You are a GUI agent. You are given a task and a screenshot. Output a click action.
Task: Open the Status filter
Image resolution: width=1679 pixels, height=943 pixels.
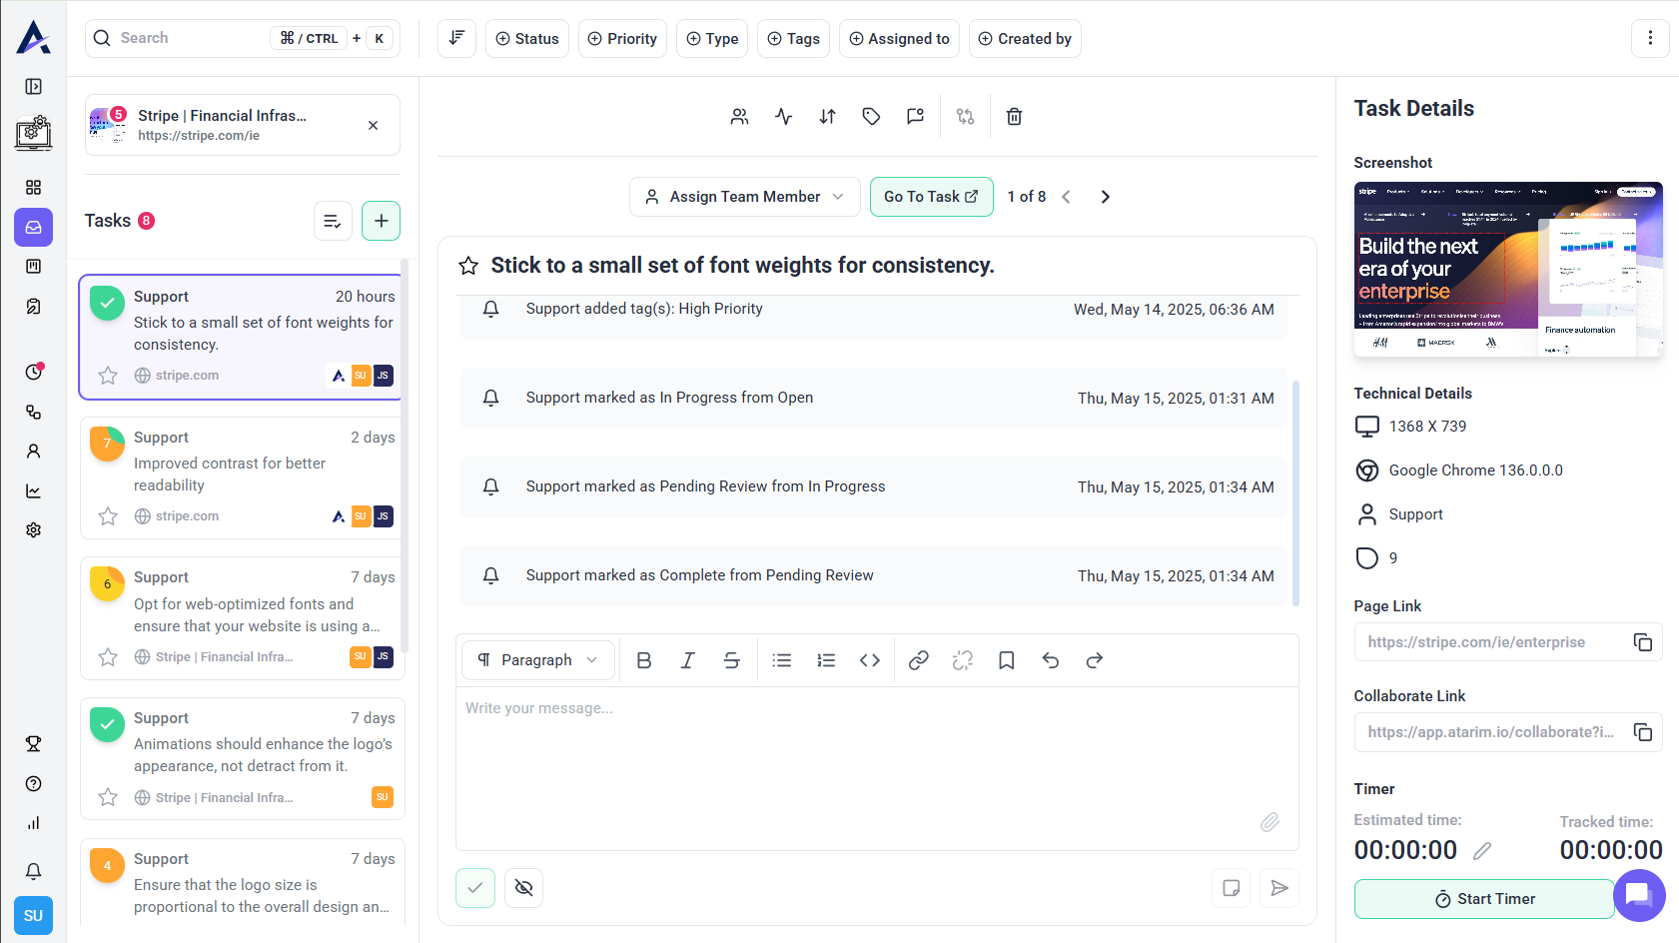[x=527, y=39]
